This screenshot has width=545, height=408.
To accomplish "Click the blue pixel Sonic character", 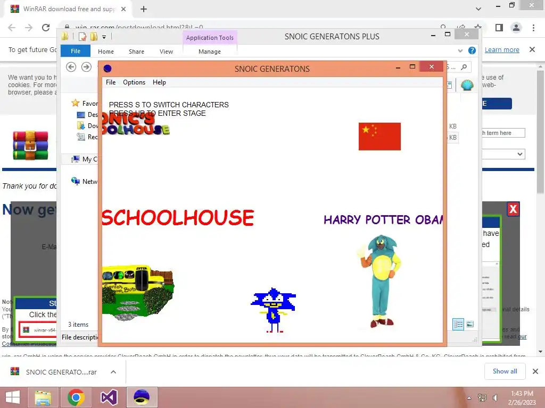I will tap(274, 310).
